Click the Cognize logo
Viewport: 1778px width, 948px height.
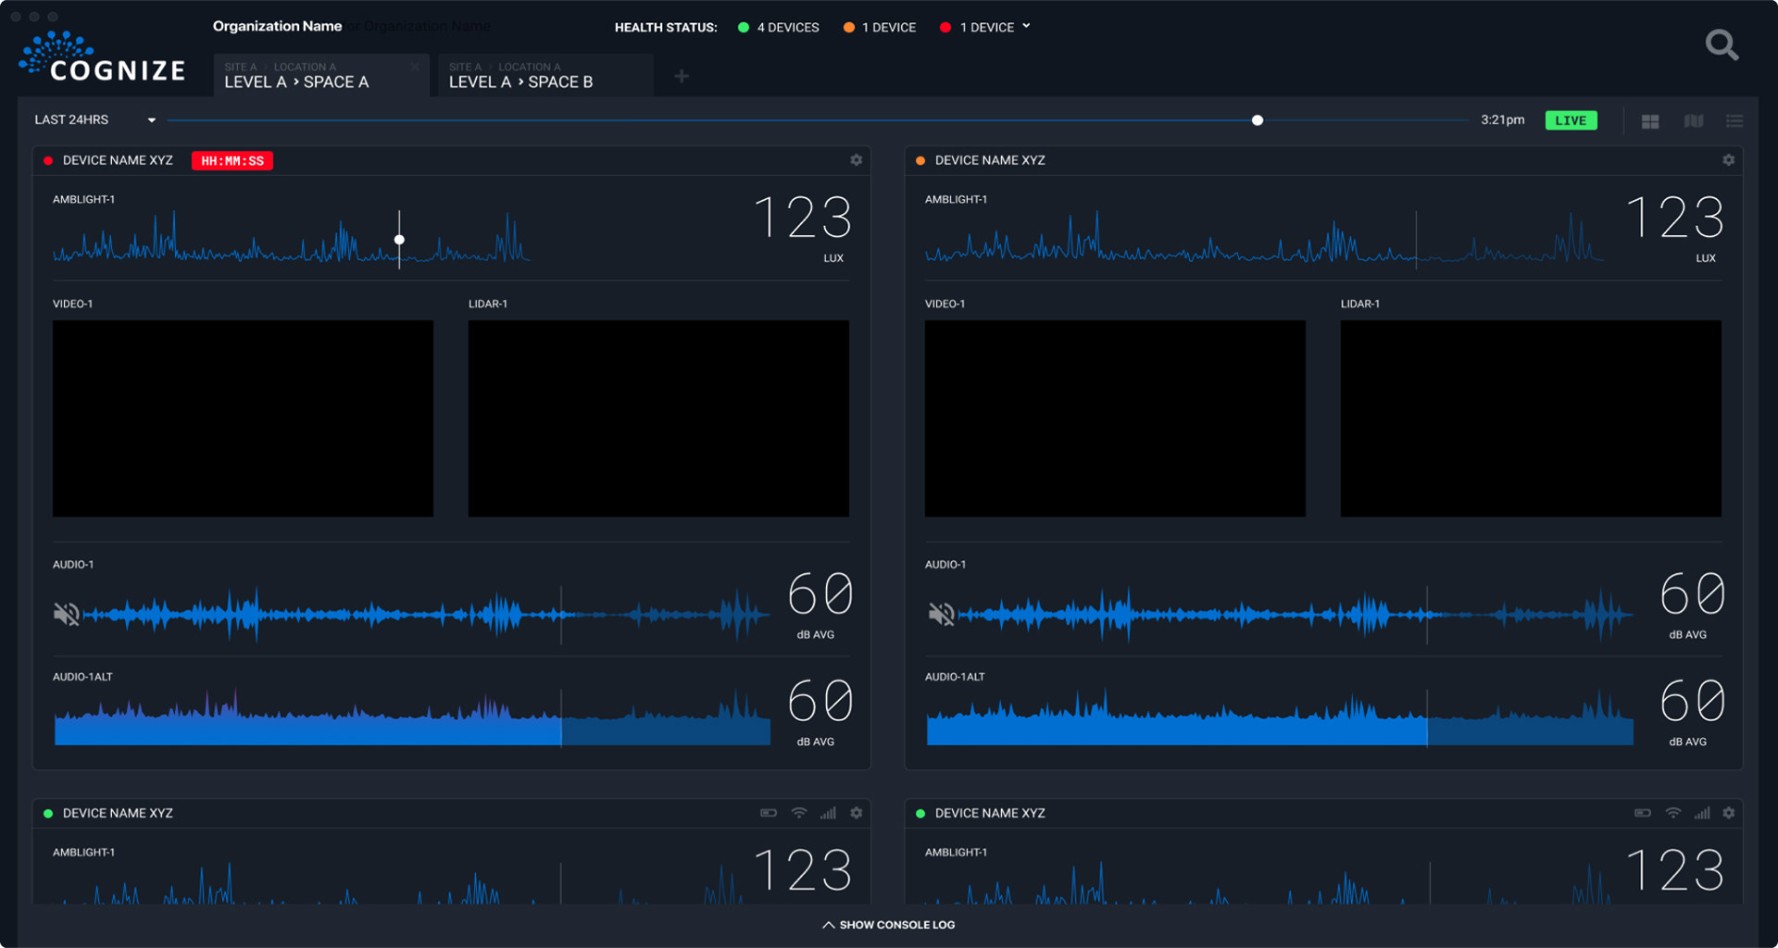pyautogui.click(x=102, y=56)
